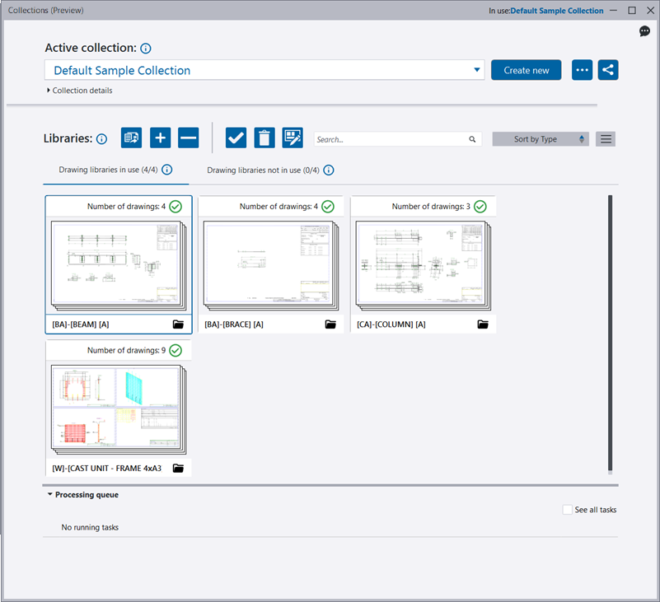Select the [CA]-[COLUMN] [A] library thumbnail
This screenshot has height=602, width=660.
(x=423, y=263)
